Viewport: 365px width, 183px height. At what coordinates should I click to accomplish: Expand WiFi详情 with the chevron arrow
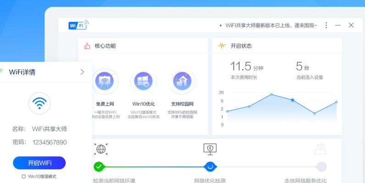(82, 72)
